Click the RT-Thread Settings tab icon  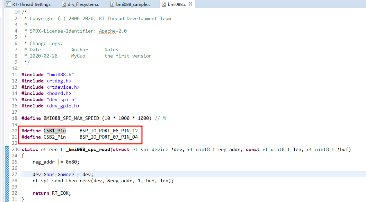pos(8,5)
